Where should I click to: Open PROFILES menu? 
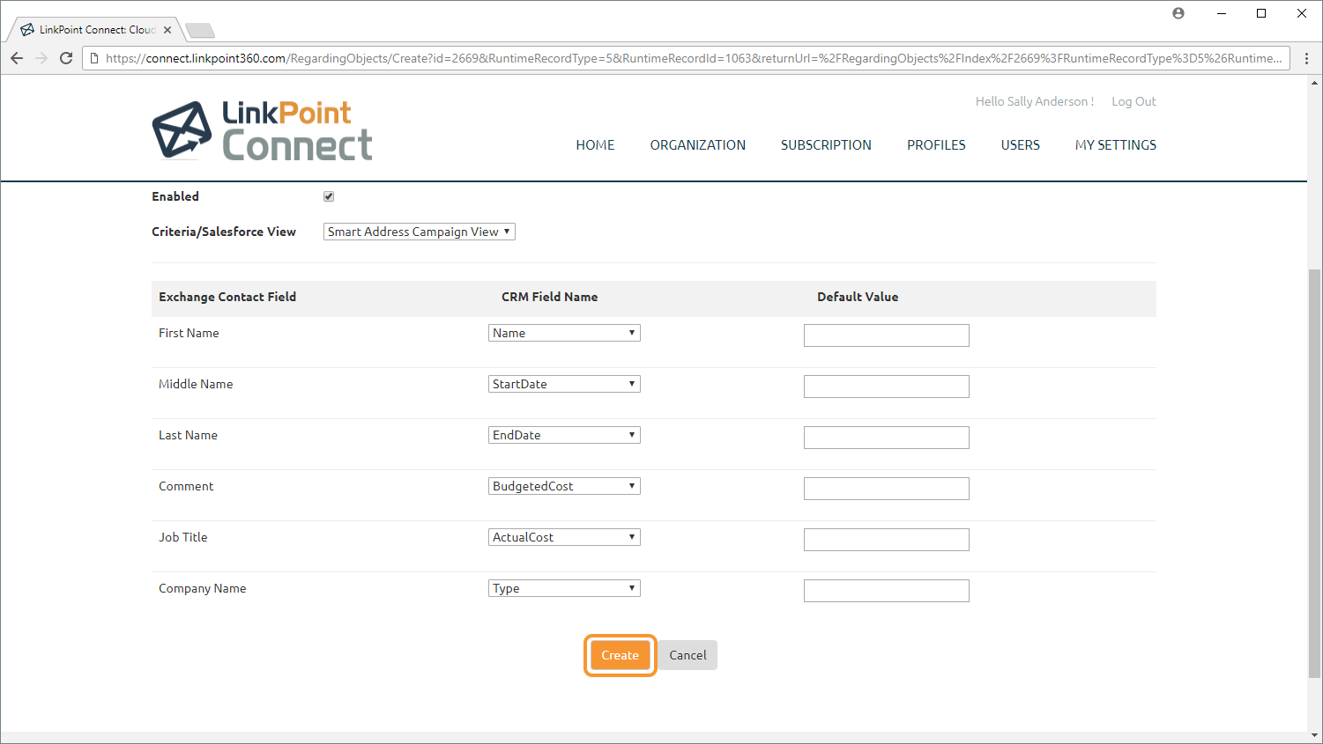936,145
